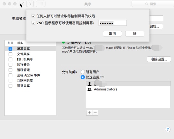Screen dimensions: 174x139
Task: Select the single user icon row
Action: tap(128, 84)
